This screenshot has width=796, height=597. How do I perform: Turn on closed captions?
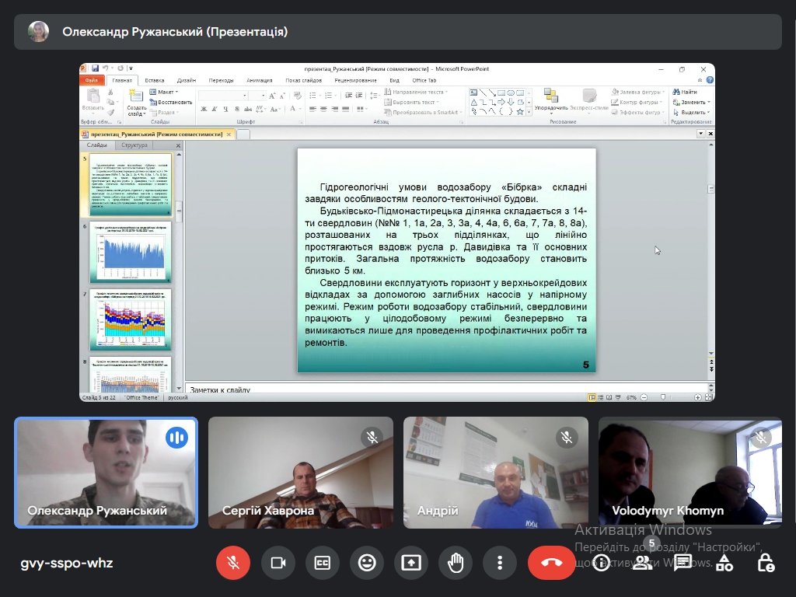pyautogui.click(x=322, y=563)
